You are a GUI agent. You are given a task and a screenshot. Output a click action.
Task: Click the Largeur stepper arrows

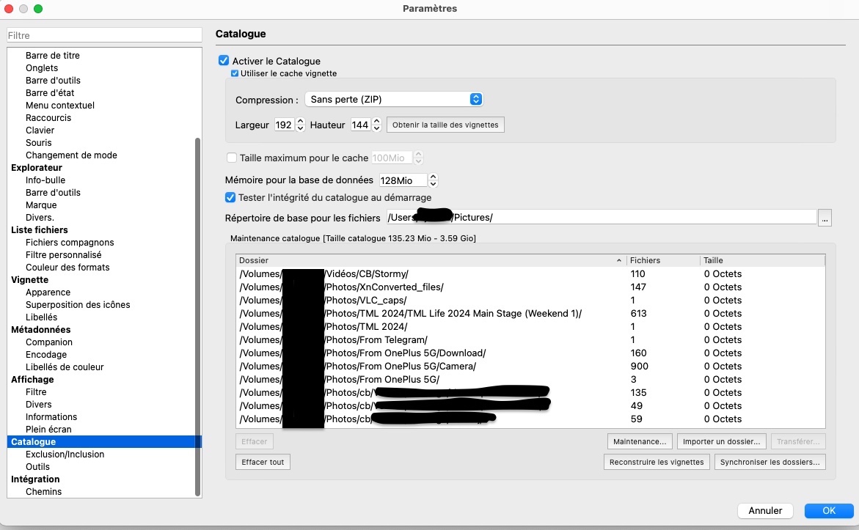click(300, 125)
